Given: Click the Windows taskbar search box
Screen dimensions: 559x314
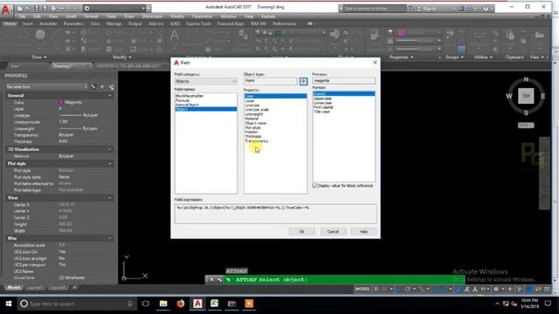Looking at the screenshot, I should click(77, 304).
